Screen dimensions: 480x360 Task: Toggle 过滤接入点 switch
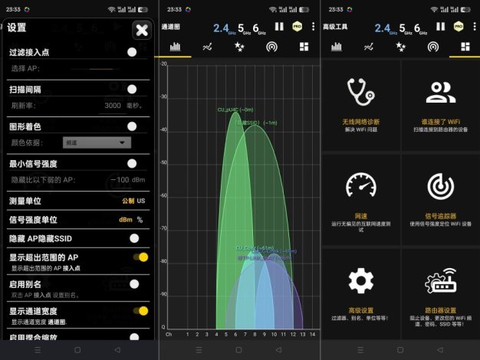132,52
